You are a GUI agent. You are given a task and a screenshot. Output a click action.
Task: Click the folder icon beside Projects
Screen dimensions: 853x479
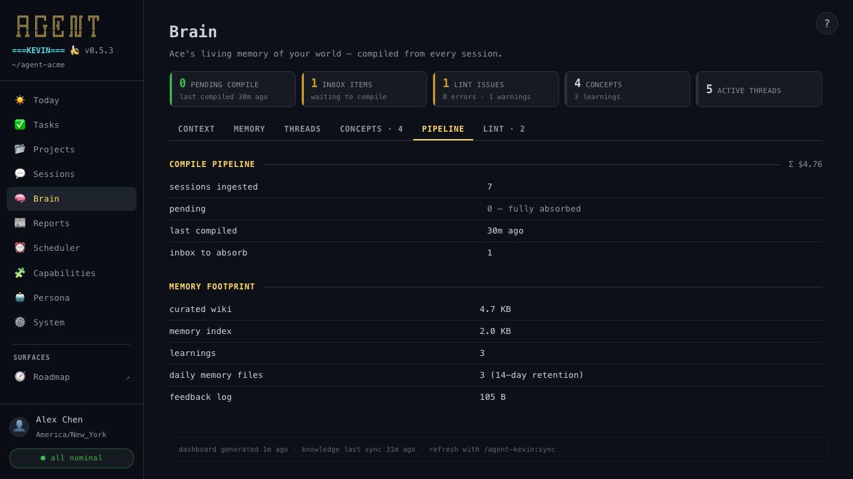tap(20, 149)
